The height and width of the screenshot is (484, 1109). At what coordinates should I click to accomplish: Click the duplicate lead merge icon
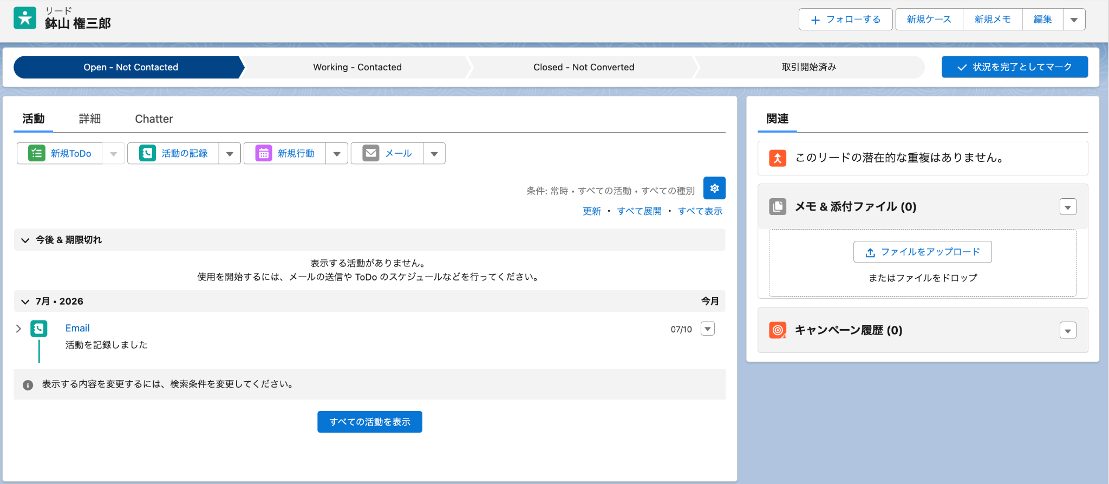(x=778, y=158)
